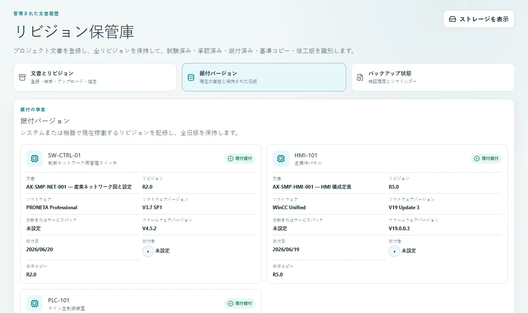Click the installer avatar on SW-CTRL-01 card
The image size is (528, 313).
[x=148, y=251]
